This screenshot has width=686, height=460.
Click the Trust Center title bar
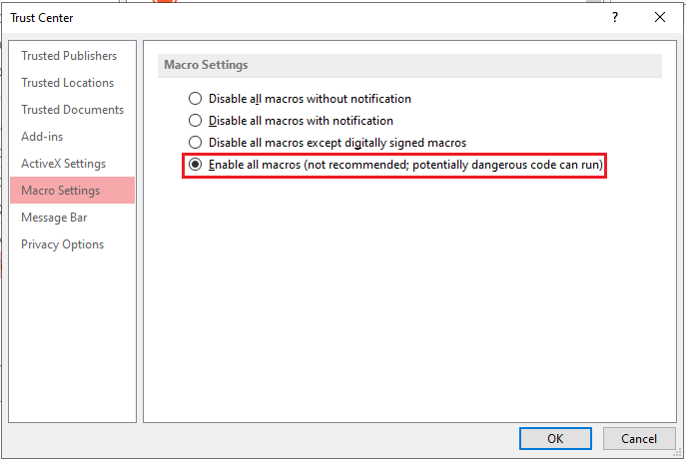tap(300, 17)
